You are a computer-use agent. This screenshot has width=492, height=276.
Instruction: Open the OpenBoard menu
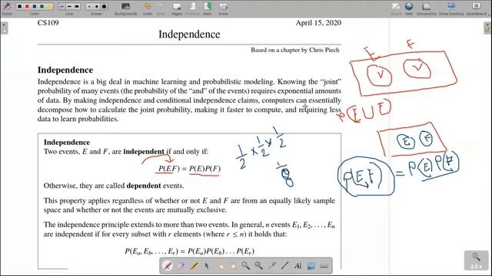click(477, 8)
